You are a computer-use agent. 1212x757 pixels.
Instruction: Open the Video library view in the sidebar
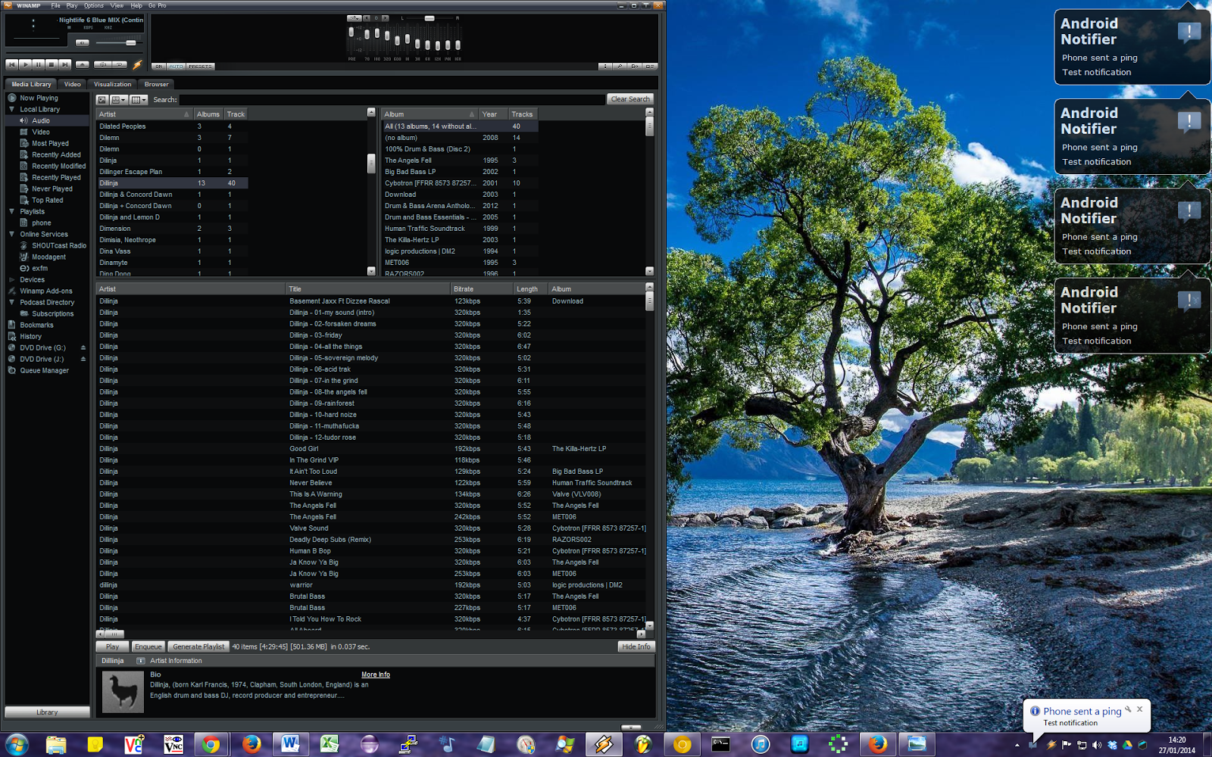click(x=41, y=132)
